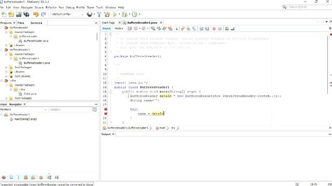Click the red Start Macro Recording icon
Viewport: 332px width, 186px height.
[x=214, y=29]
